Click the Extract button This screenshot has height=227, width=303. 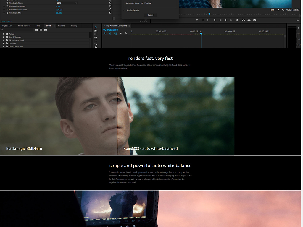pos(249,20)
